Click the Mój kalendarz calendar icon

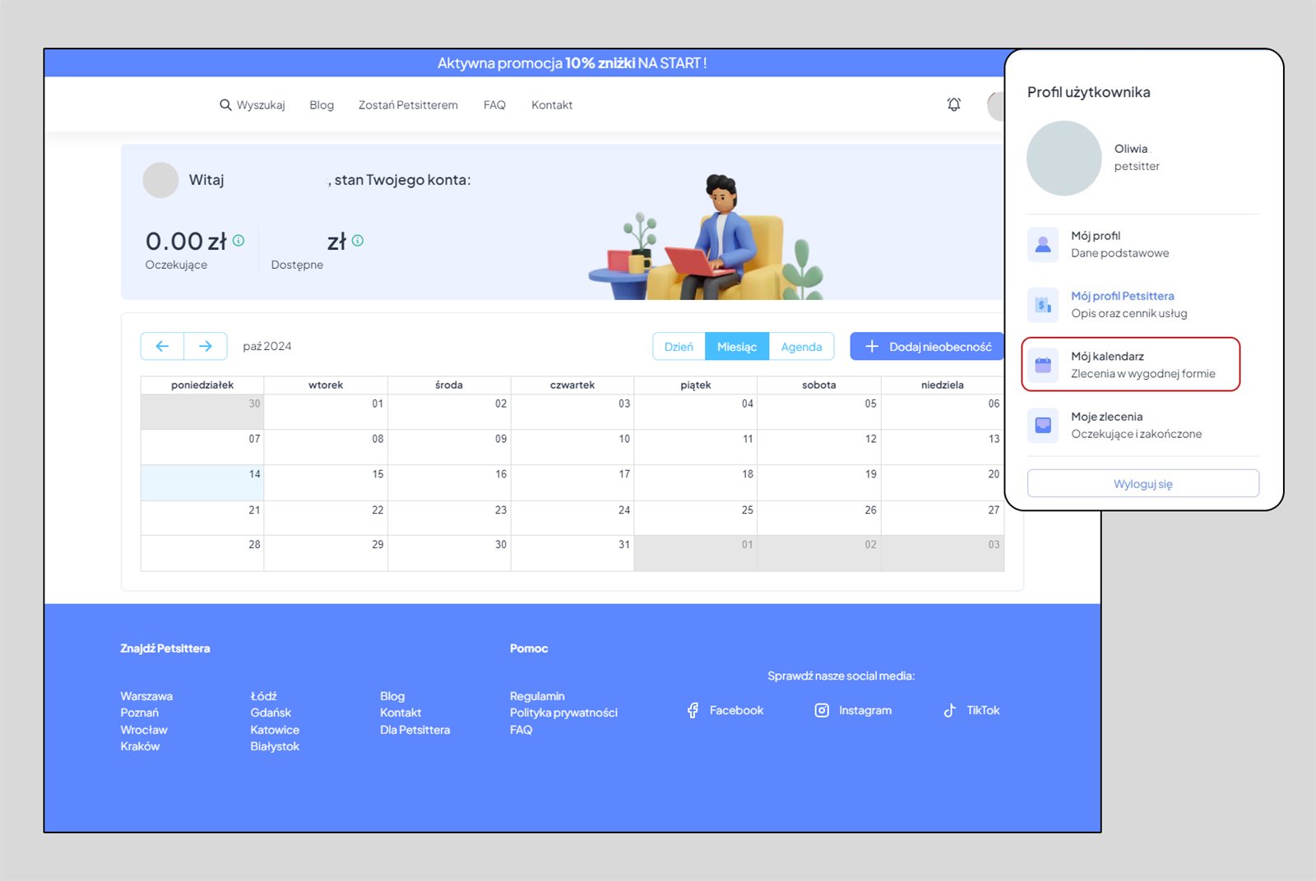[x=1043, y=365]
